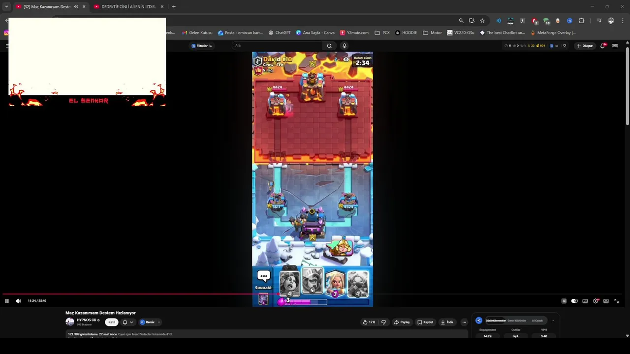Open a new browser tab
The height and width of the screenshot is (354, 630).
click(174, 7)
